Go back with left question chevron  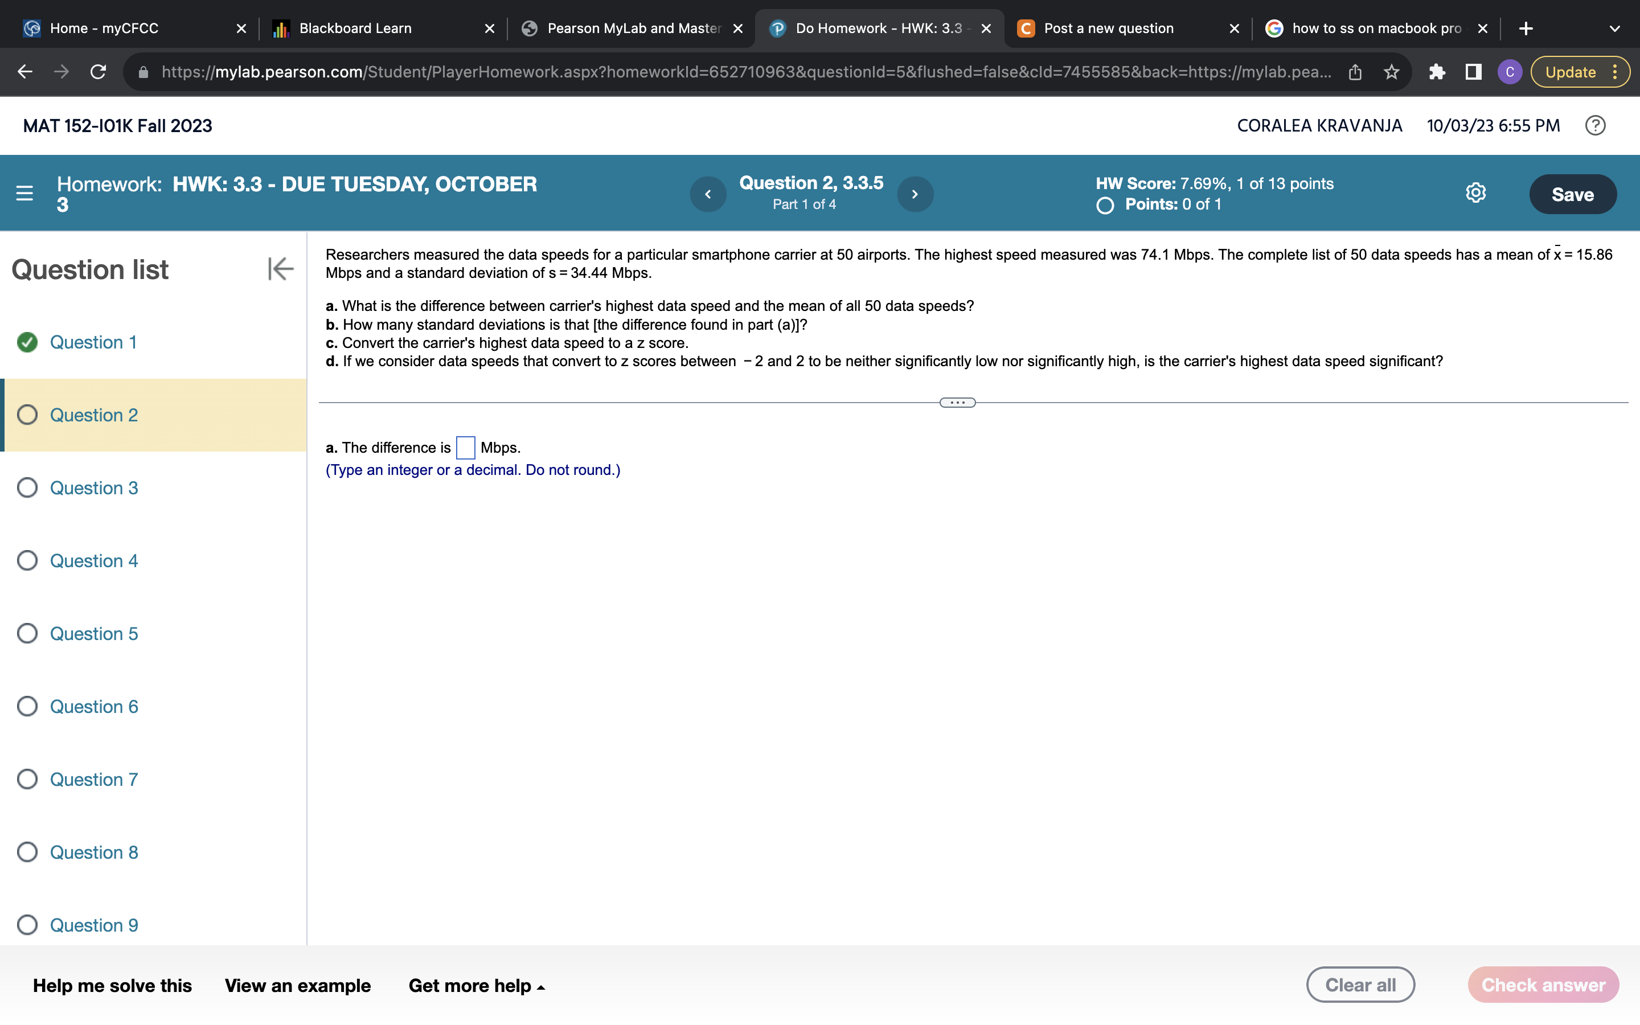coord(708,194)
